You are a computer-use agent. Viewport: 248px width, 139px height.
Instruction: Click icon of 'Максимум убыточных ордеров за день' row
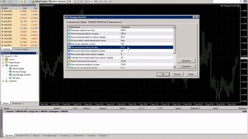click(x=69, y=51)
